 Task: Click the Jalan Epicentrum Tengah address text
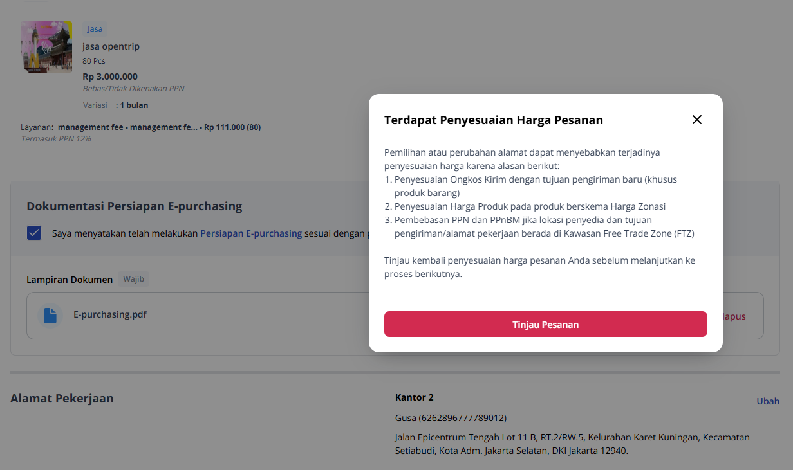pyautogui.click(x=572, y=444)
